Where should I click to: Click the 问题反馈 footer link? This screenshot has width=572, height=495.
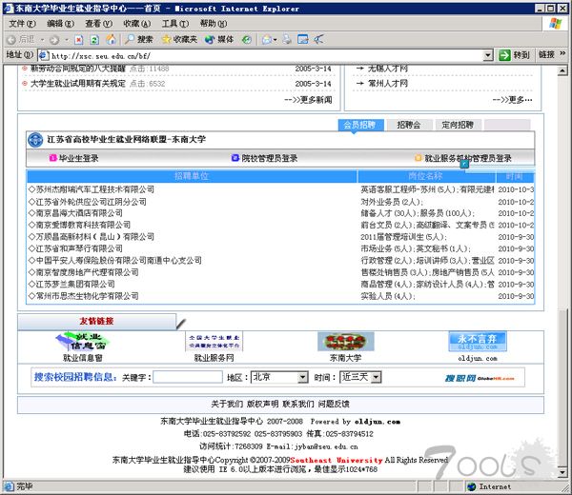pos(334,404)
